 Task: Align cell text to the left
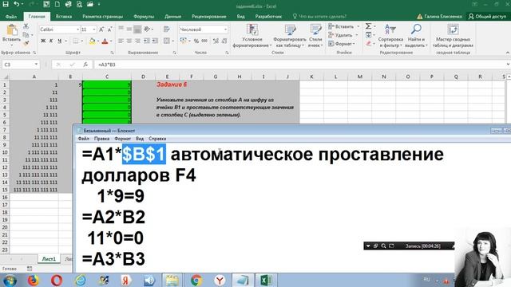[x=121, y=41]
